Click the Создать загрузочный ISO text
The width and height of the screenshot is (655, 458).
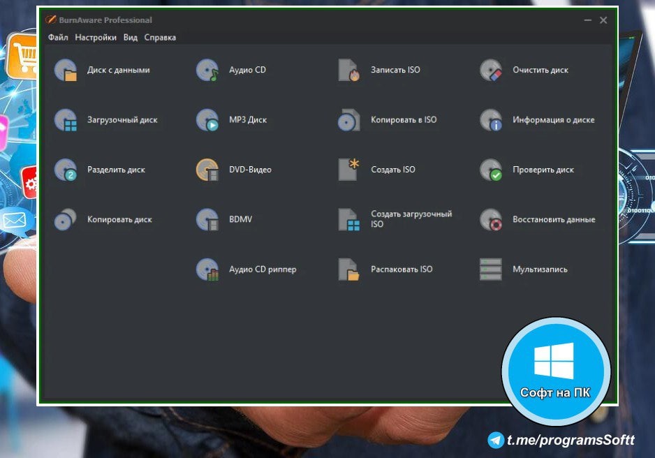pyautogui.click(x=411, y=219)
